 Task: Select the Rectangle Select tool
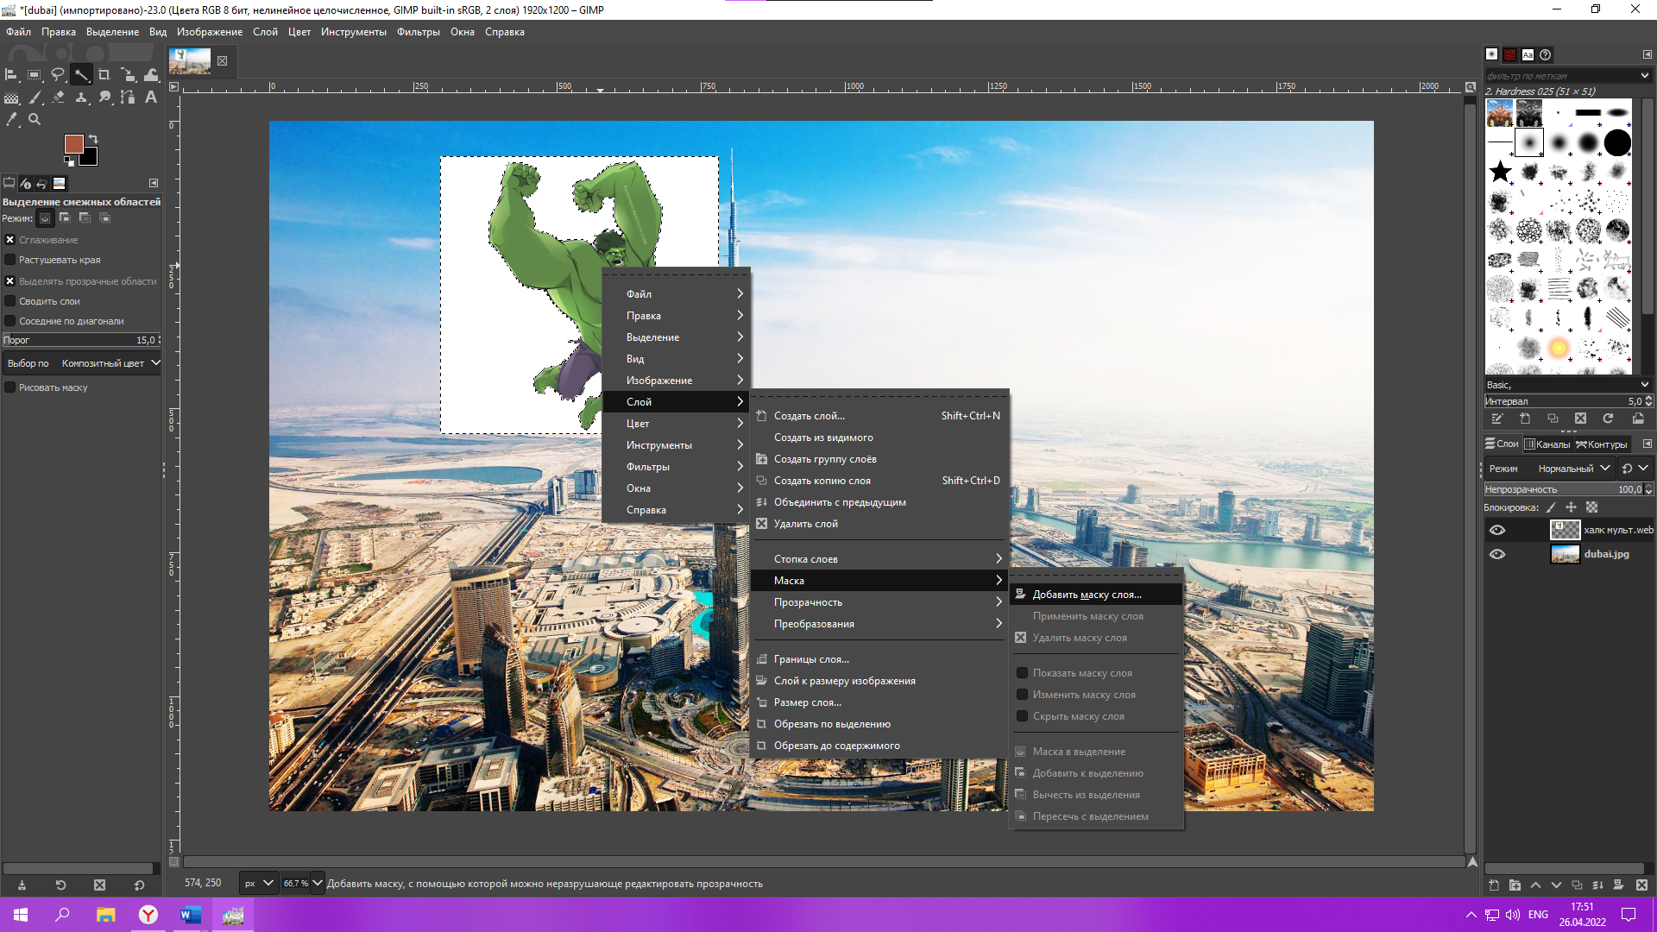(x=35, y=75)
